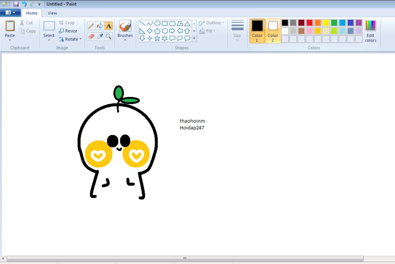Select the Eraser tool
Screen dimensions: 395x264
(91, 37)
